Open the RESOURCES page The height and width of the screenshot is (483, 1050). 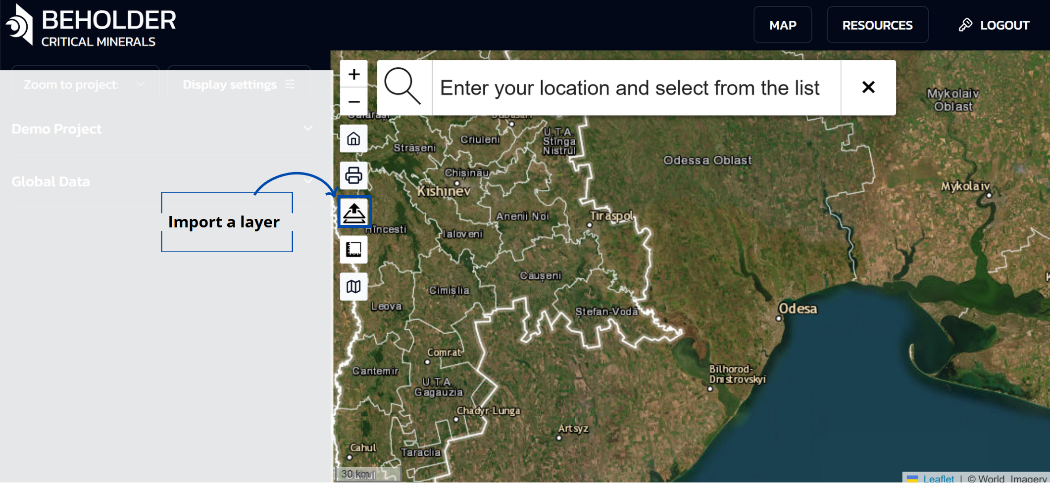(x=877, y=25)
